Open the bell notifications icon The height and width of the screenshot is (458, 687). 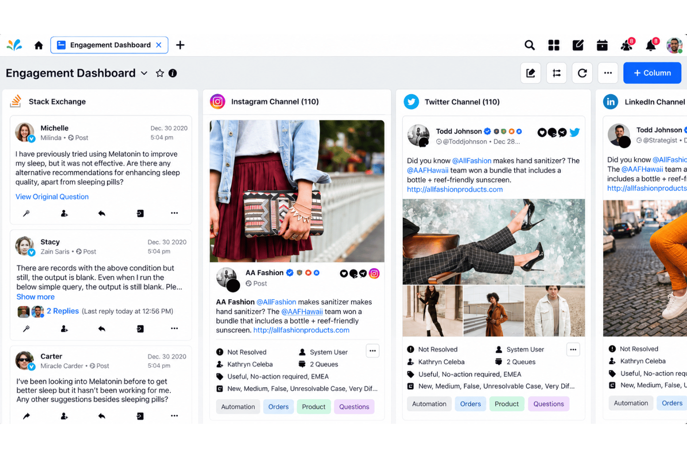[x=651, y=45]
